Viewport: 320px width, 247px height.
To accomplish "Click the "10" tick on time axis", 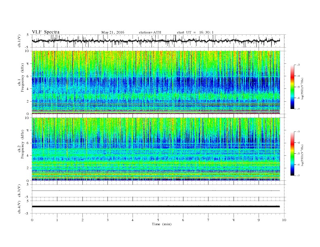I will click(x=284, y=220).
